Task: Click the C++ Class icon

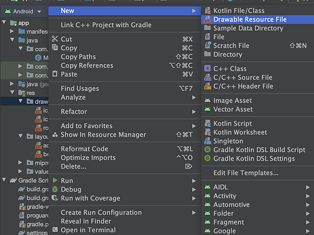Action: (207, 68)
